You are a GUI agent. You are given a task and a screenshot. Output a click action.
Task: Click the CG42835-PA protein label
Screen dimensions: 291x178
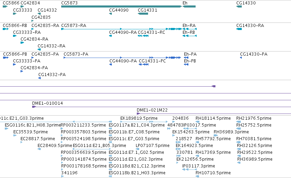(45, 54)
